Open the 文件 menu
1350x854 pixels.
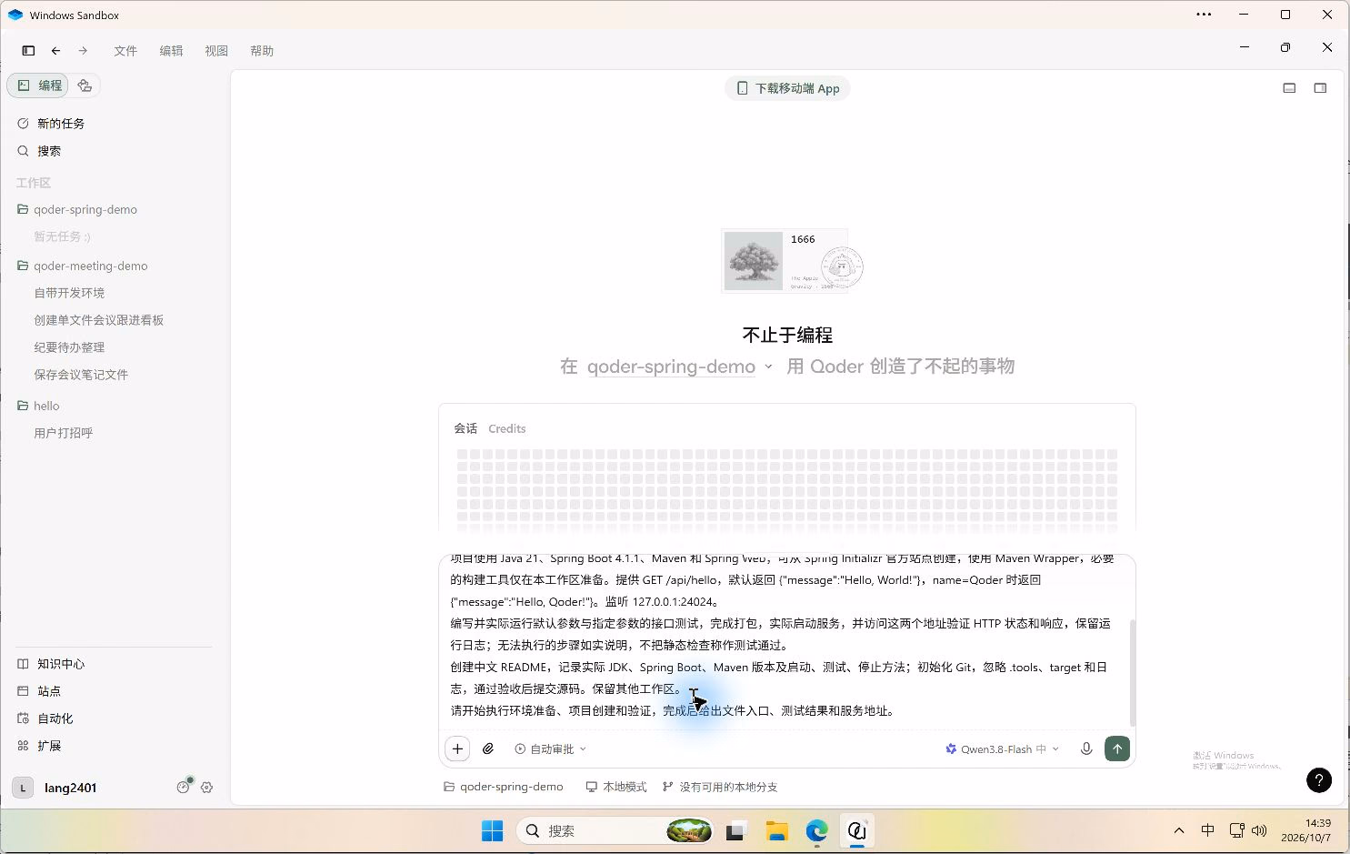pyautogui.click(x=125, y=51)
